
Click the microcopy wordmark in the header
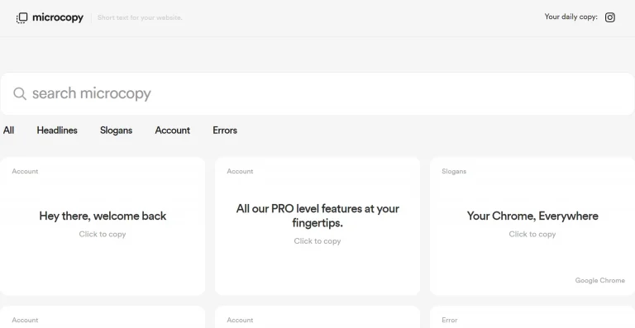(58, 18)
